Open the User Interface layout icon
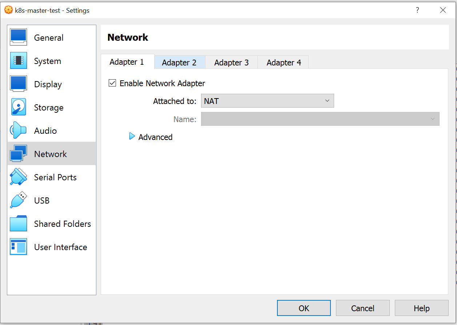457x325 pixels. (18, 247)
